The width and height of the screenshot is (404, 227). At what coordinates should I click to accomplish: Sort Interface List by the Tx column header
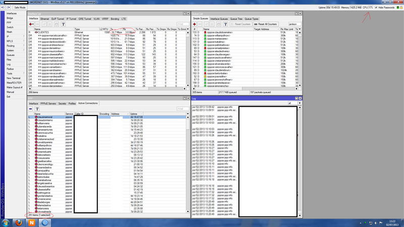point(116,29)
